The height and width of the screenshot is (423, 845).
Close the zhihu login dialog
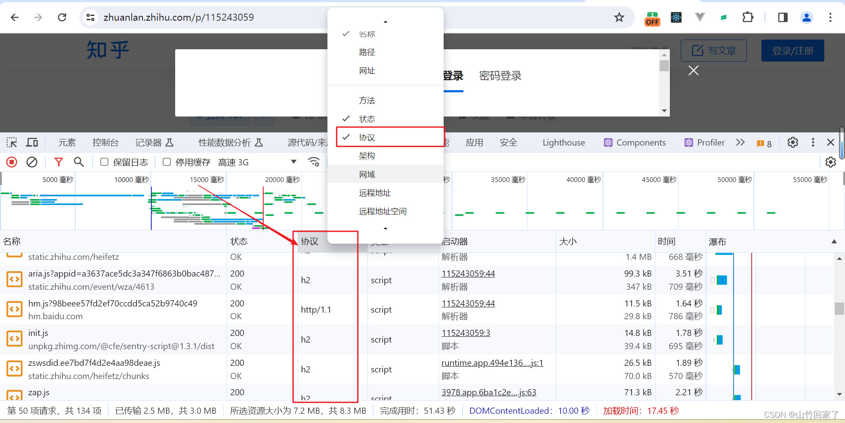click(x=694, y=70)
